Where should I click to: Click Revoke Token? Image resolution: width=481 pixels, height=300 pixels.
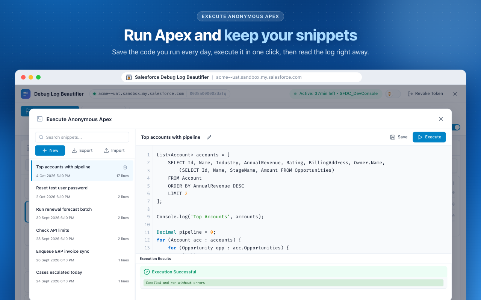click(425, 94)
